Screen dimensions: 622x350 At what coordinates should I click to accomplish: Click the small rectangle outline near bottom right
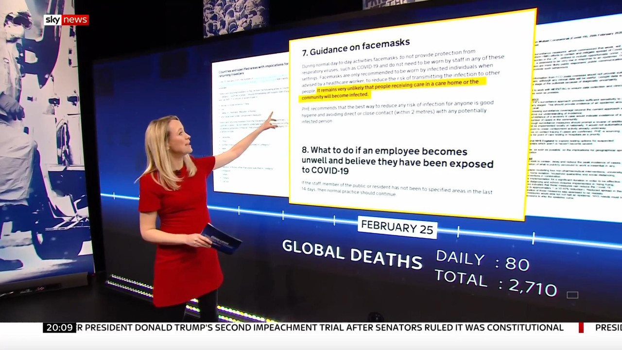(x=572, y=295)
